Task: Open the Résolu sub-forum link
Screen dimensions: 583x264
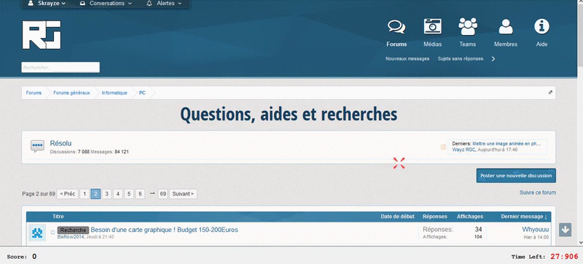Action: click(x=60, y=143)
